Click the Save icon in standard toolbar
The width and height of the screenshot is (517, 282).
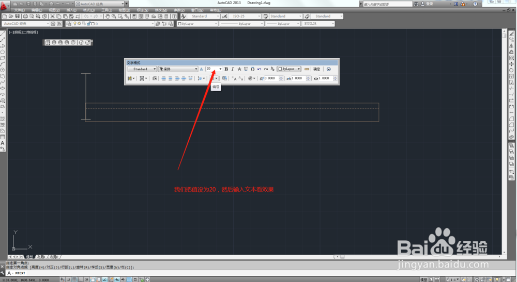[x=18, y=16]
